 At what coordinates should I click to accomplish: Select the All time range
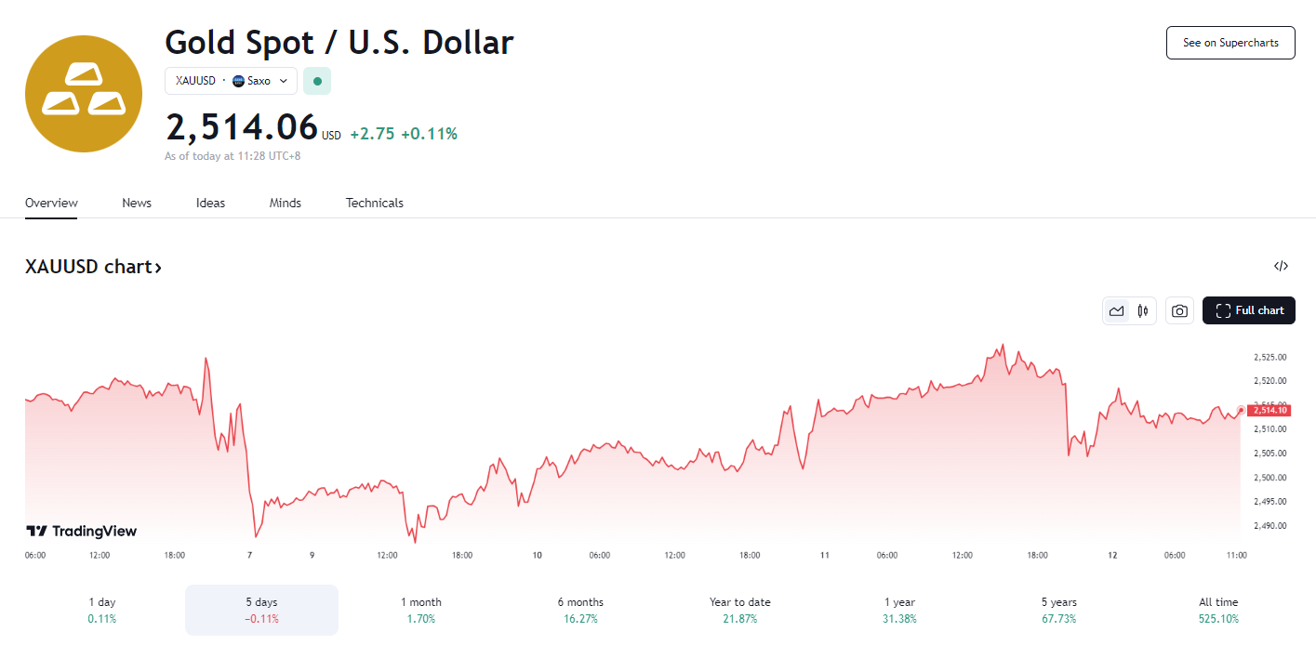pyautogui.click(x=1218, y=610)
